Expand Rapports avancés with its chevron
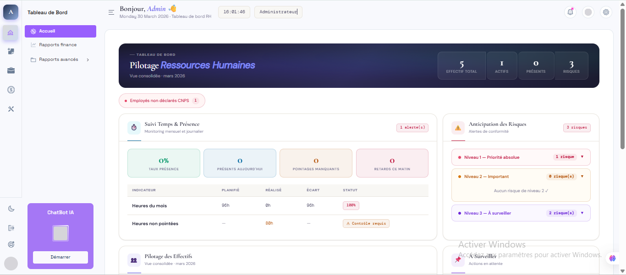The image size is (626, 275). click(x=88, y=59)
